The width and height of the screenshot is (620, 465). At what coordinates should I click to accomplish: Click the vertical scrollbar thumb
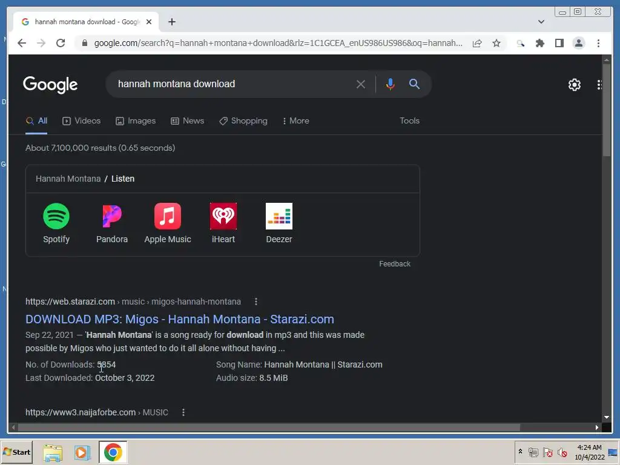[607, 110]
